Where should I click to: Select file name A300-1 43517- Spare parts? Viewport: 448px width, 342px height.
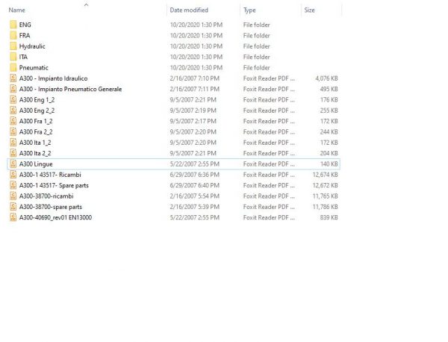pos(54,186)
